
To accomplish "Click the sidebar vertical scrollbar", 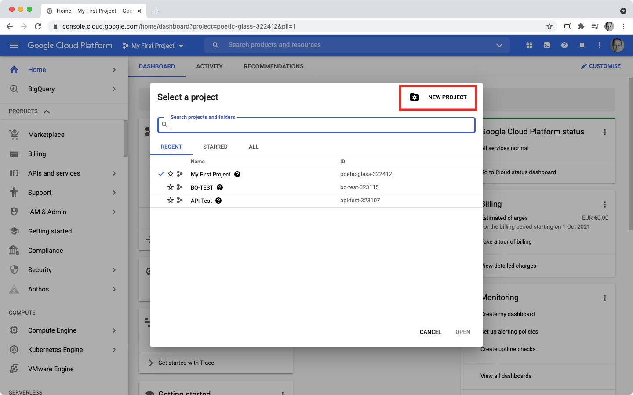I will (126, 139).
